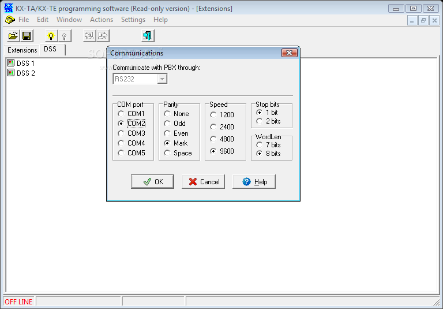Viewport: 443px width, 309px height.
Task: Click the first grayed transfer toolbar icon
Action: [x=89, y=36]
